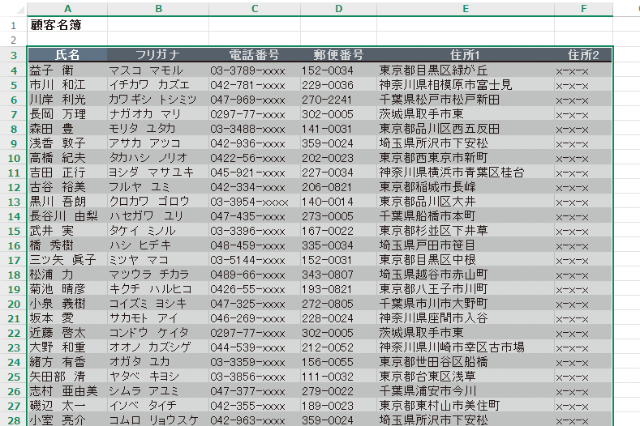The image size is (640, 426).
Task: Select phone cell 047-435-xxxx
Action: (x=255, y=216)
